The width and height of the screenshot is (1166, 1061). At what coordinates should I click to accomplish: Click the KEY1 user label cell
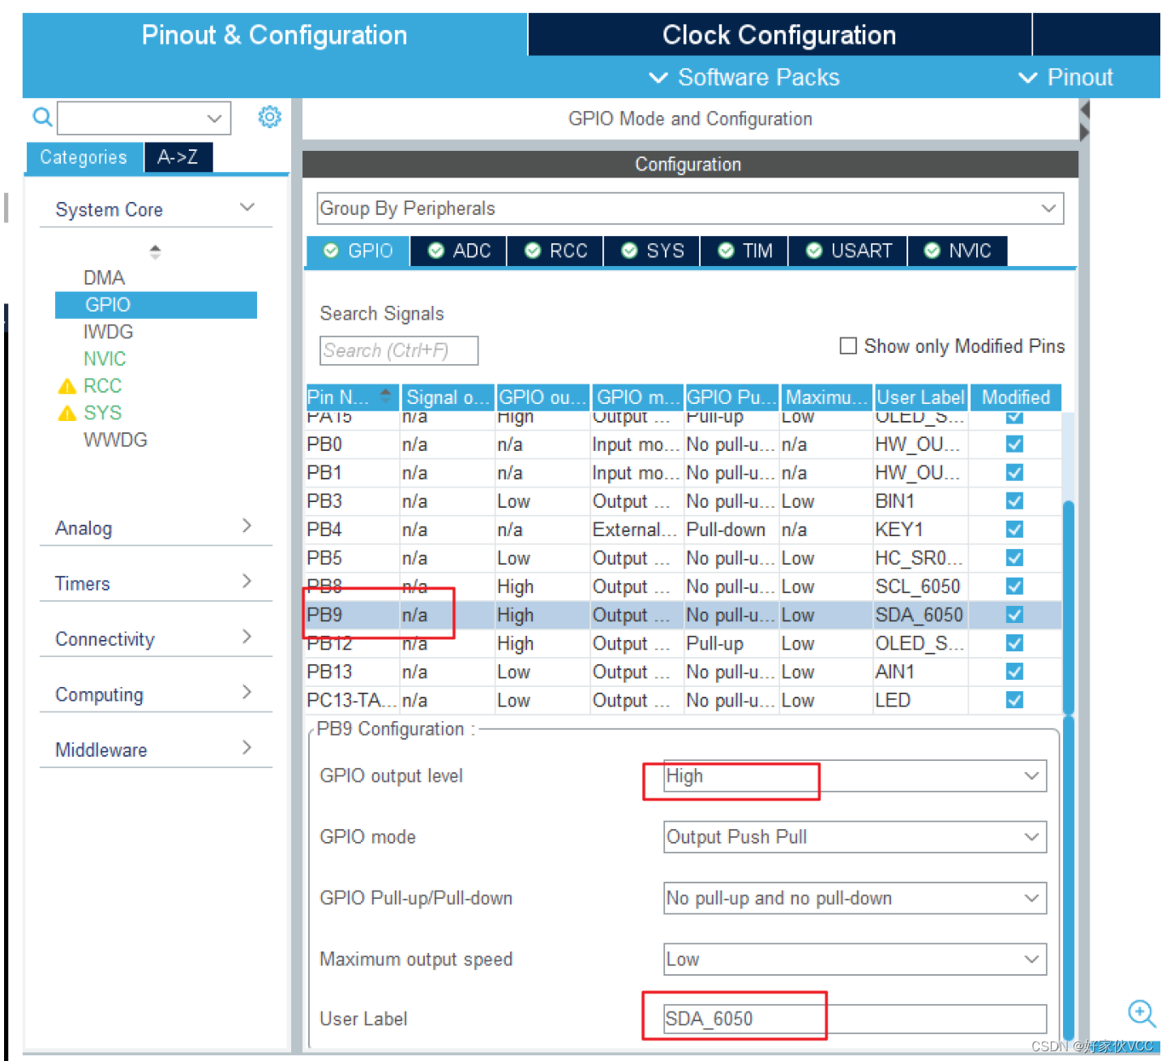click(x=920, y=530)
